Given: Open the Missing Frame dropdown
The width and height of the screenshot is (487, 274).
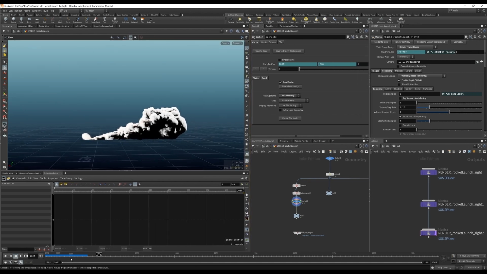Looking at the screenshot, I should click(290, 96).
